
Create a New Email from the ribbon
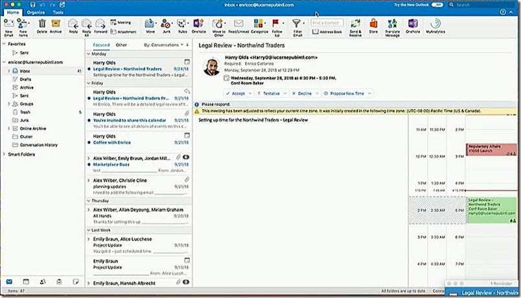[x=8, y=27]
